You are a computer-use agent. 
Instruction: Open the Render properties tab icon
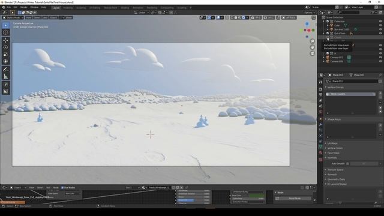pyautogui.click(x=320, y=89)
